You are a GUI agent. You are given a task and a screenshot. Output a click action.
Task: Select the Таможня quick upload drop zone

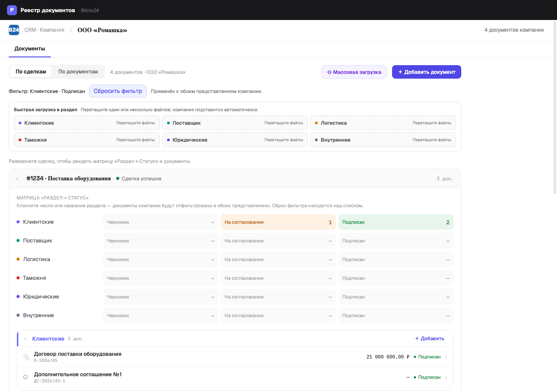(x=87, y=140)
